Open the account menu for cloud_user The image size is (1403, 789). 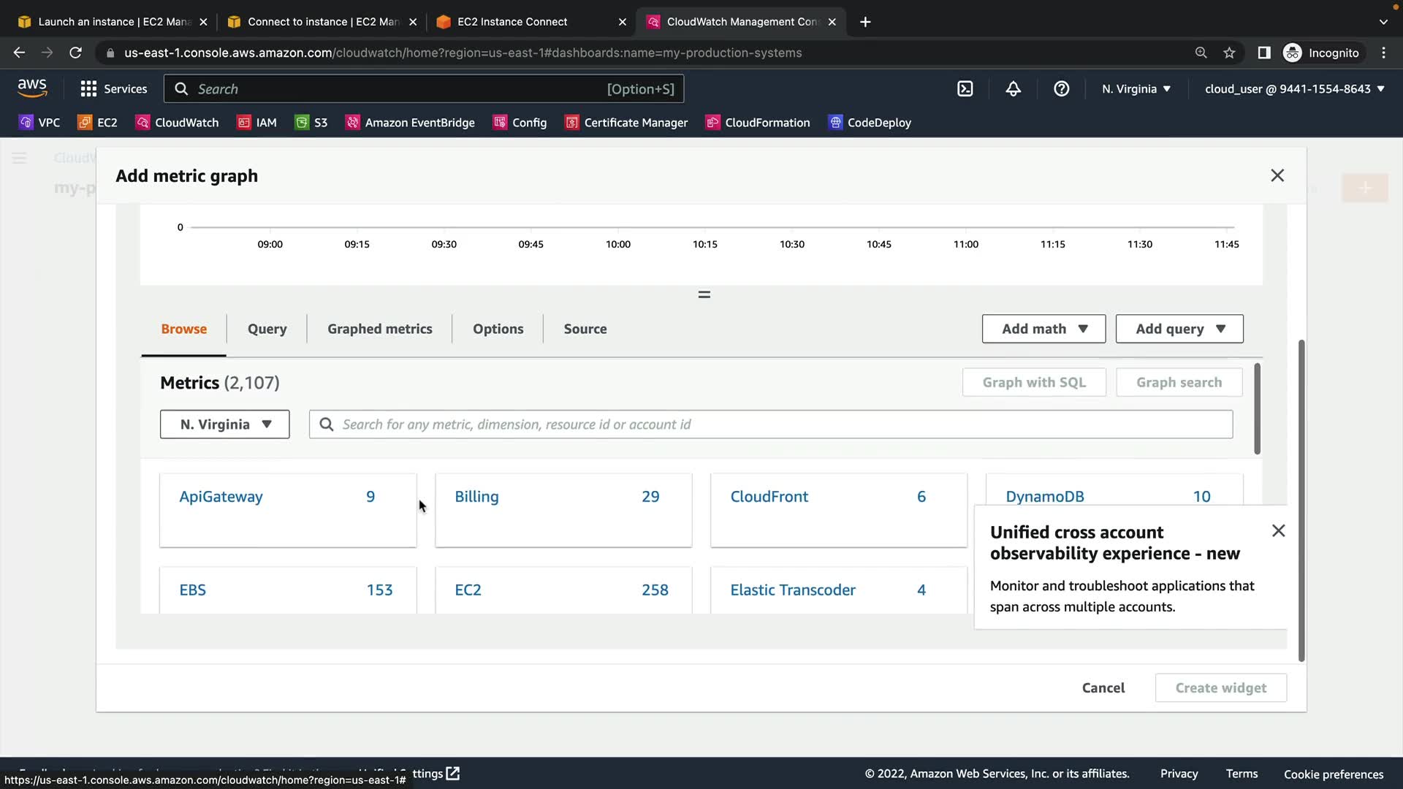pos(1294,89)
